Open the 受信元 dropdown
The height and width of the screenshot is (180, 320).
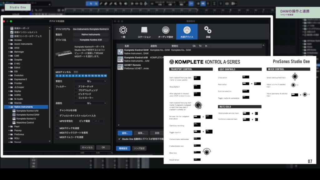[90, 81]
